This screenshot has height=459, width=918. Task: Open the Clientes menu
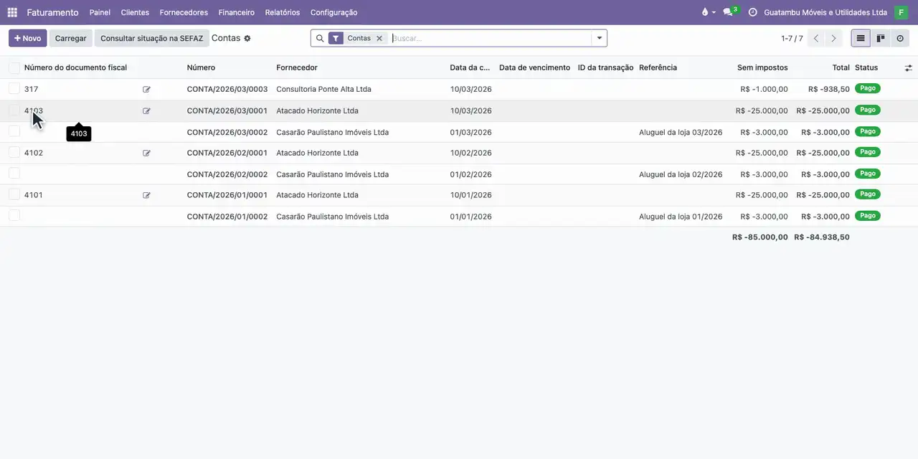[x=135, y=12]
